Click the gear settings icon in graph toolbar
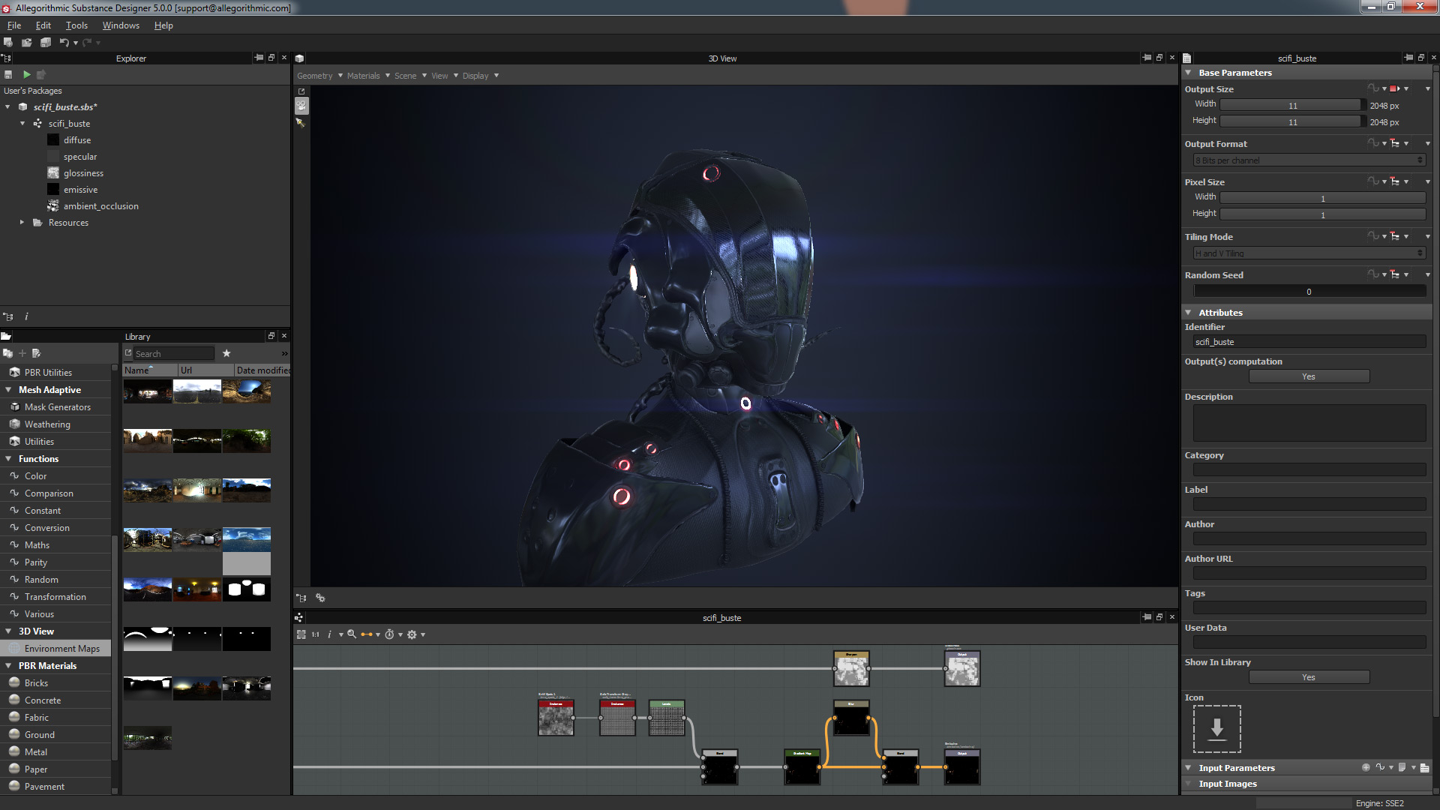This screenshot has height=810, width=1440. [x=413, y=634]
